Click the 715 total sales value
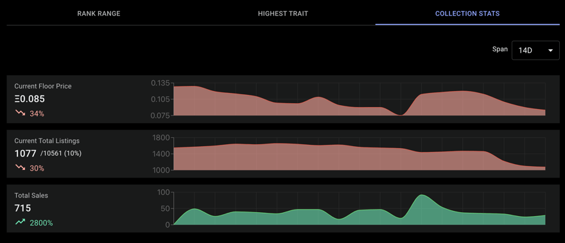The image size is (565, 243). click(22, 208)
